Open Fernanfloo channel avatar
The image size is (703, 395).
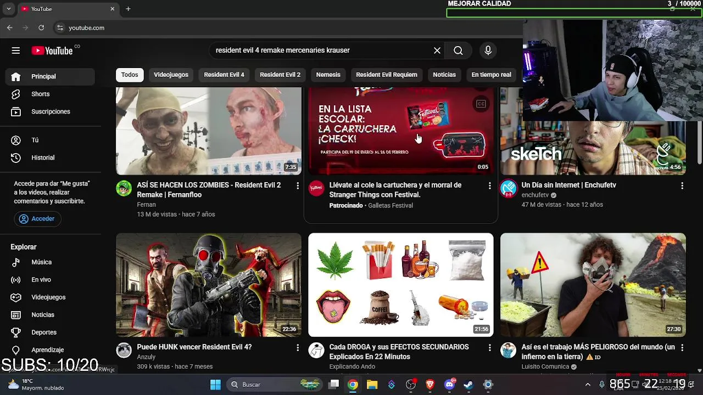pos(124,189)
